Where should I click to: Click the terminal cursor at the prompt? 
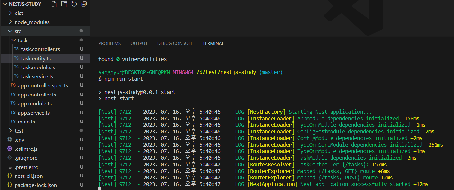100,189
